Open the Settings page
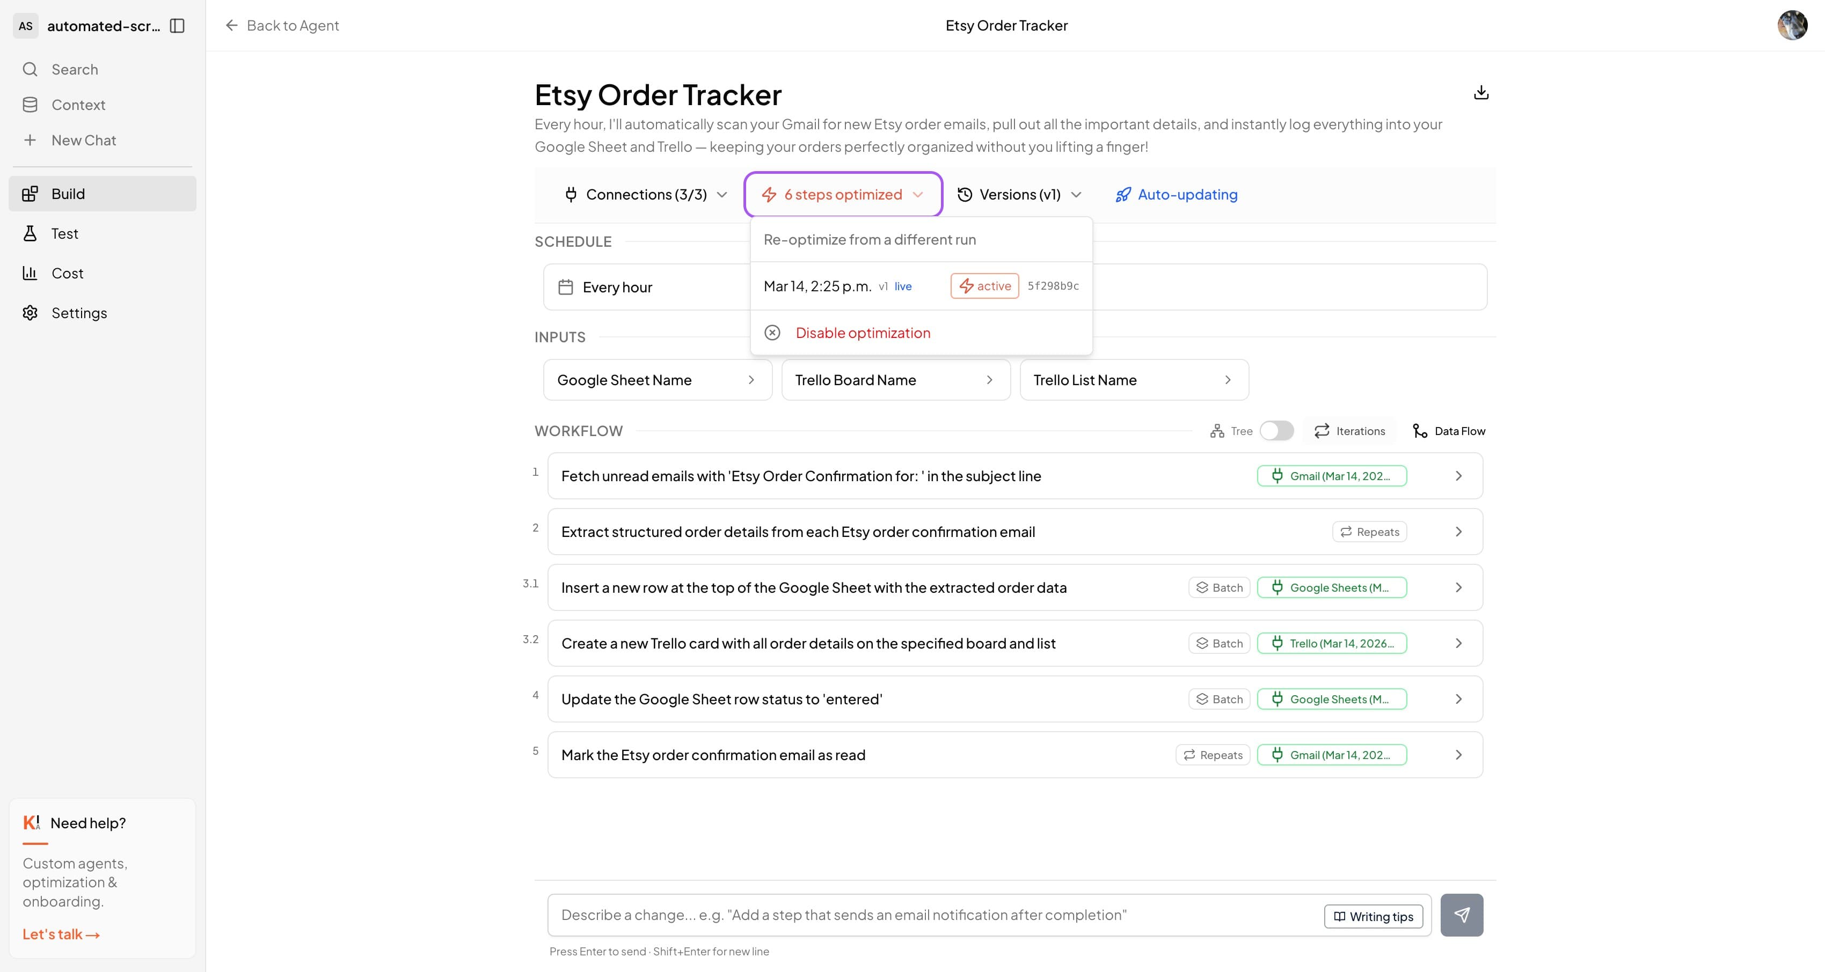1825x972 pixels. (79, 312)
